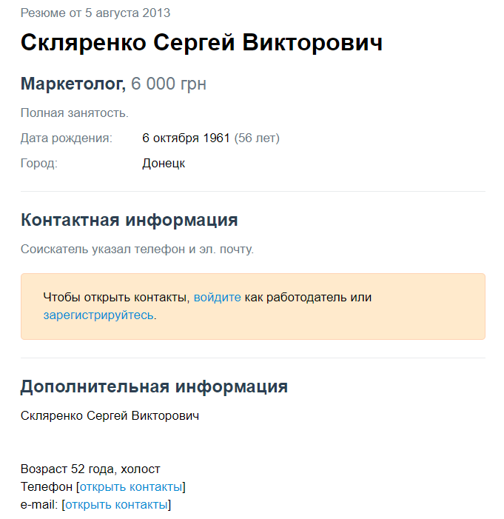Click the text "Соискатель указал телефон и эл. почту"
The height and width of the screenshot is (519, 504).
[137, 249]
